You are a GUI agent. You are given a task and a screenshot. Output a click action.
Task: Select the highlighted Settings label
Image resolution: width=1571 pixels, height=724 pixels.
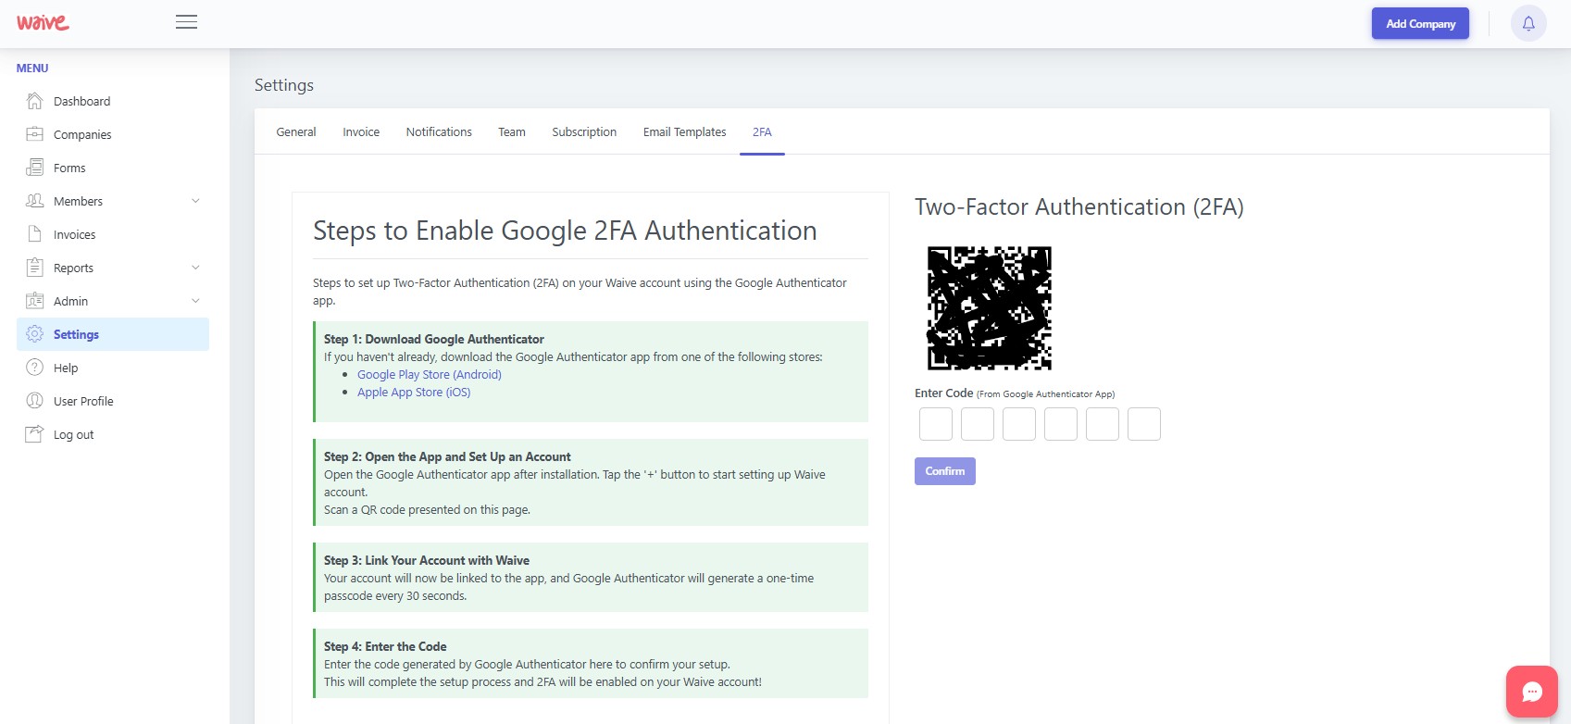(x=77, y=334)
